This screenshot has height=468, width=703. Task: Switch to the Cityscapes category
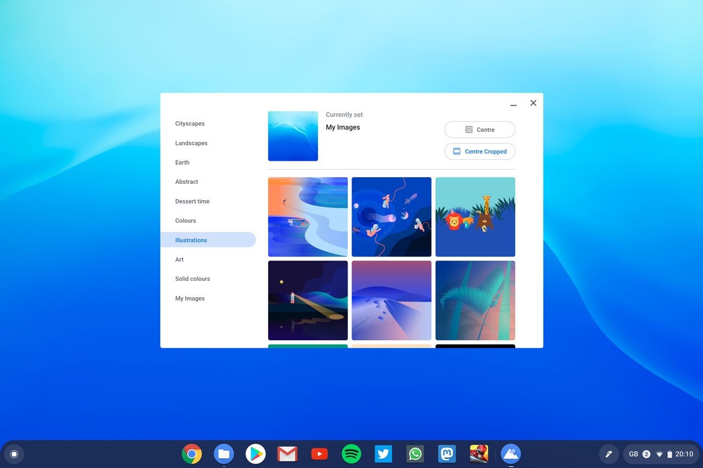tap(190, 123)
